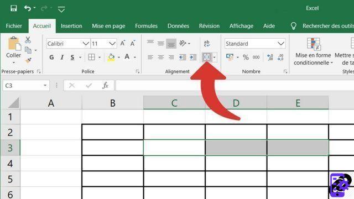Open the borders dropdown arrow
Viewport: 354px width, 199px height.
tap(100, 57)
